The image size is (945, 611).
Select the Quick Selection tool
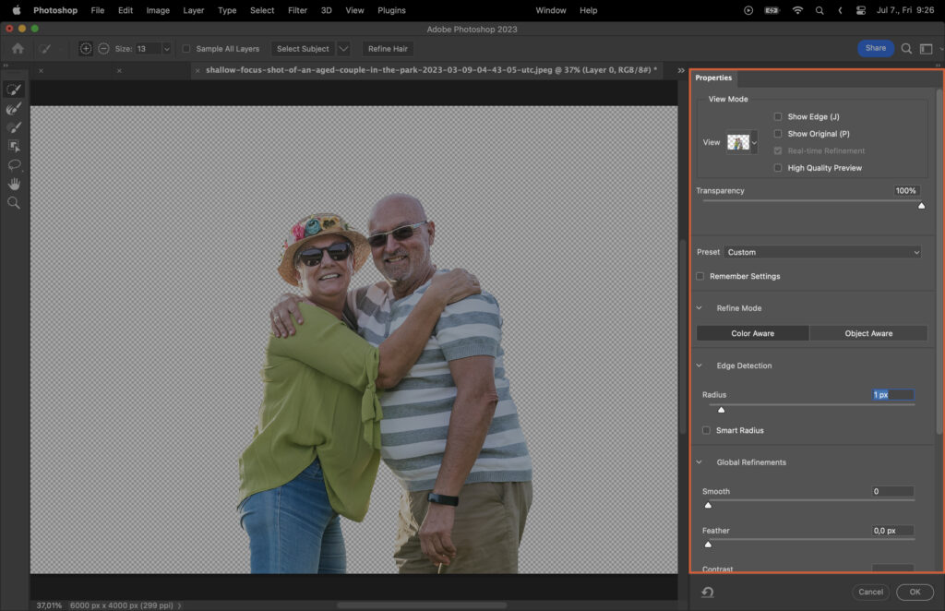[13, 90]
